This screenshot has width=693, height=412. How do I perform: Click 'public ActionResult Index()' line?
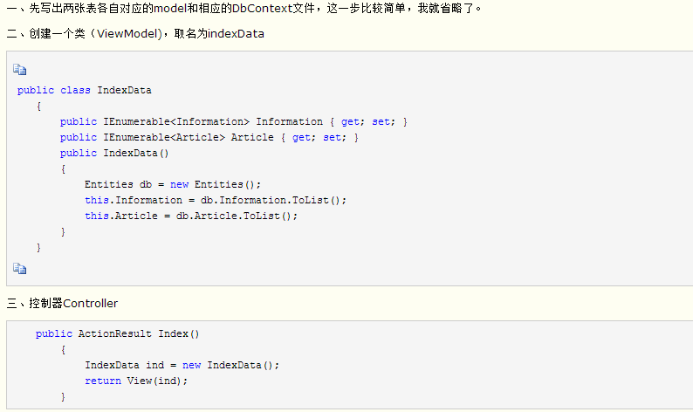point(118,333)
